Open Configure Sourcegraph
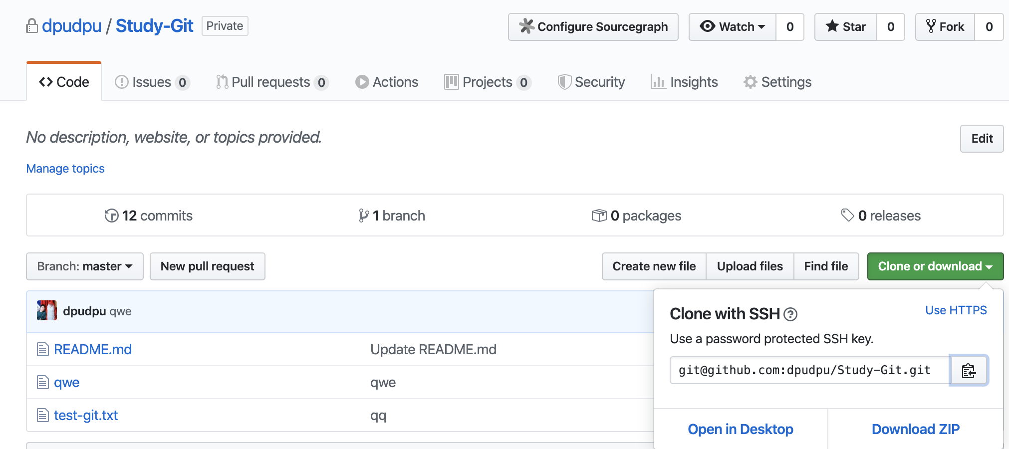1009x449 pixels. (x=593, y=27)
